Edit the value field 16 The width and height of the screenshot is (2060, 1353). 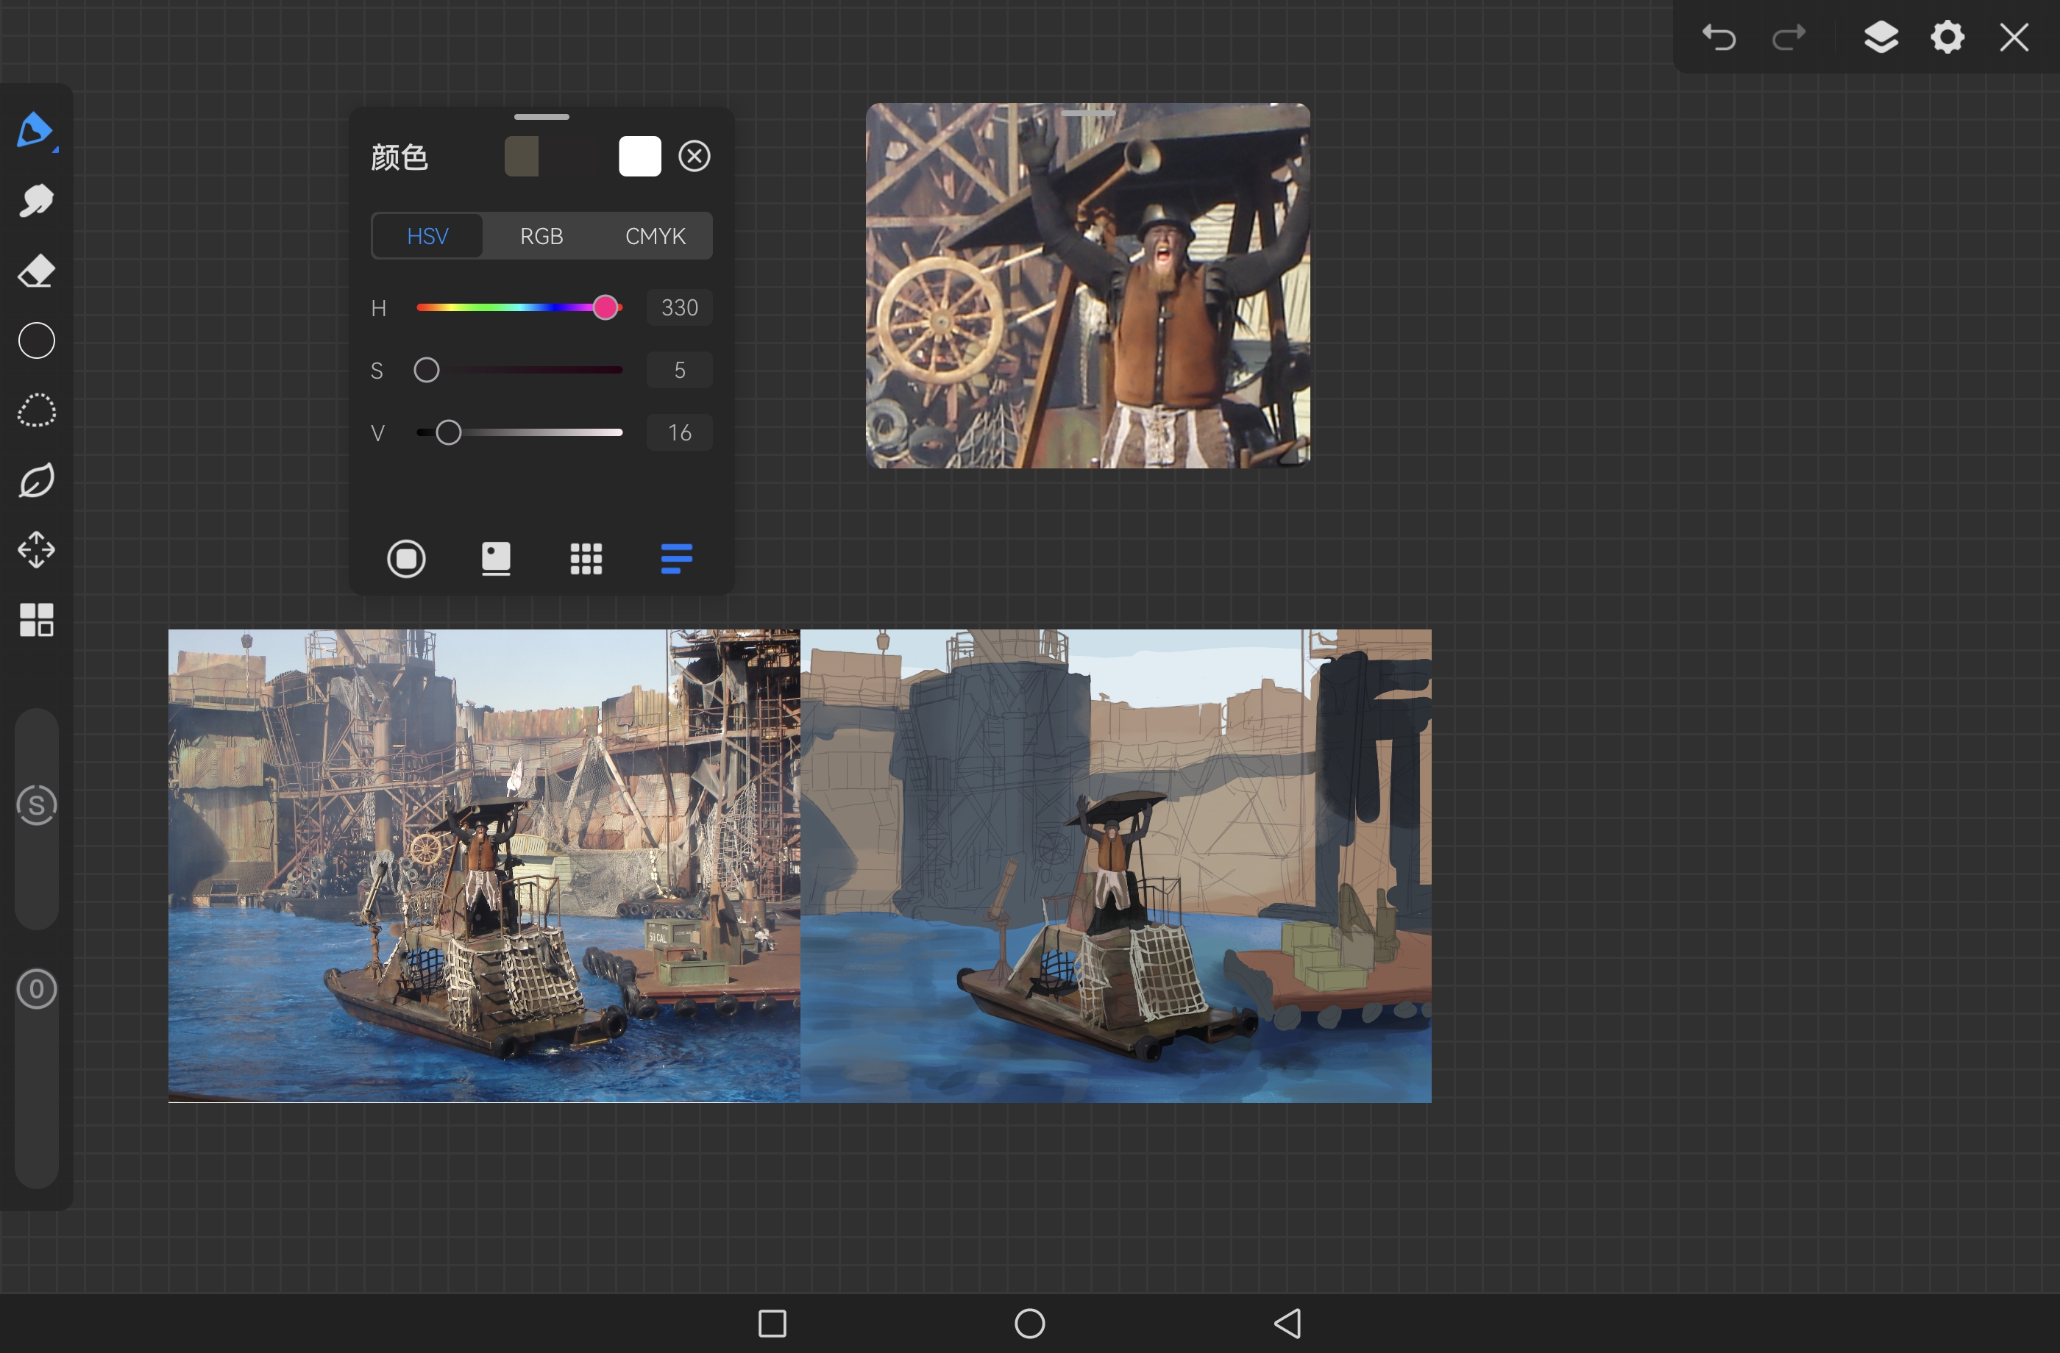pyautogui.click(x=680, y=432)
